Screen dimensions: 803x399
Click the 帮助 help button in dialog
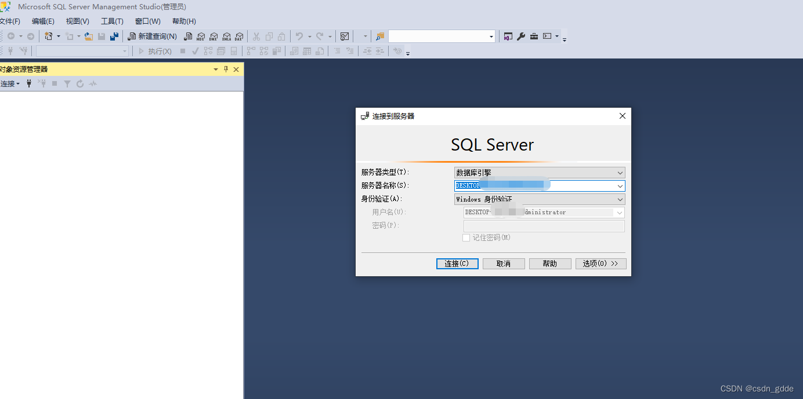550,263
